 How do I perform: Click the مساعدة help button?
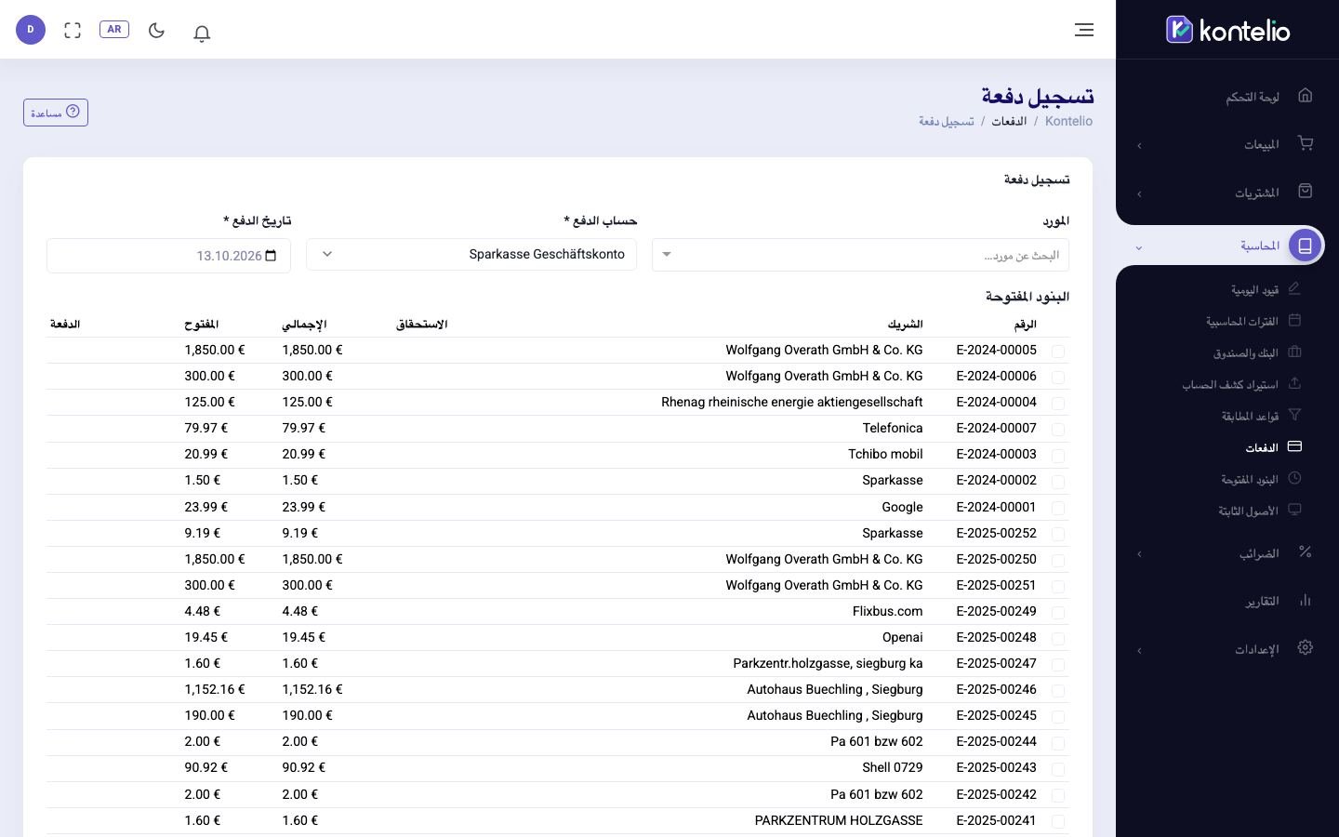click(56, 113)
